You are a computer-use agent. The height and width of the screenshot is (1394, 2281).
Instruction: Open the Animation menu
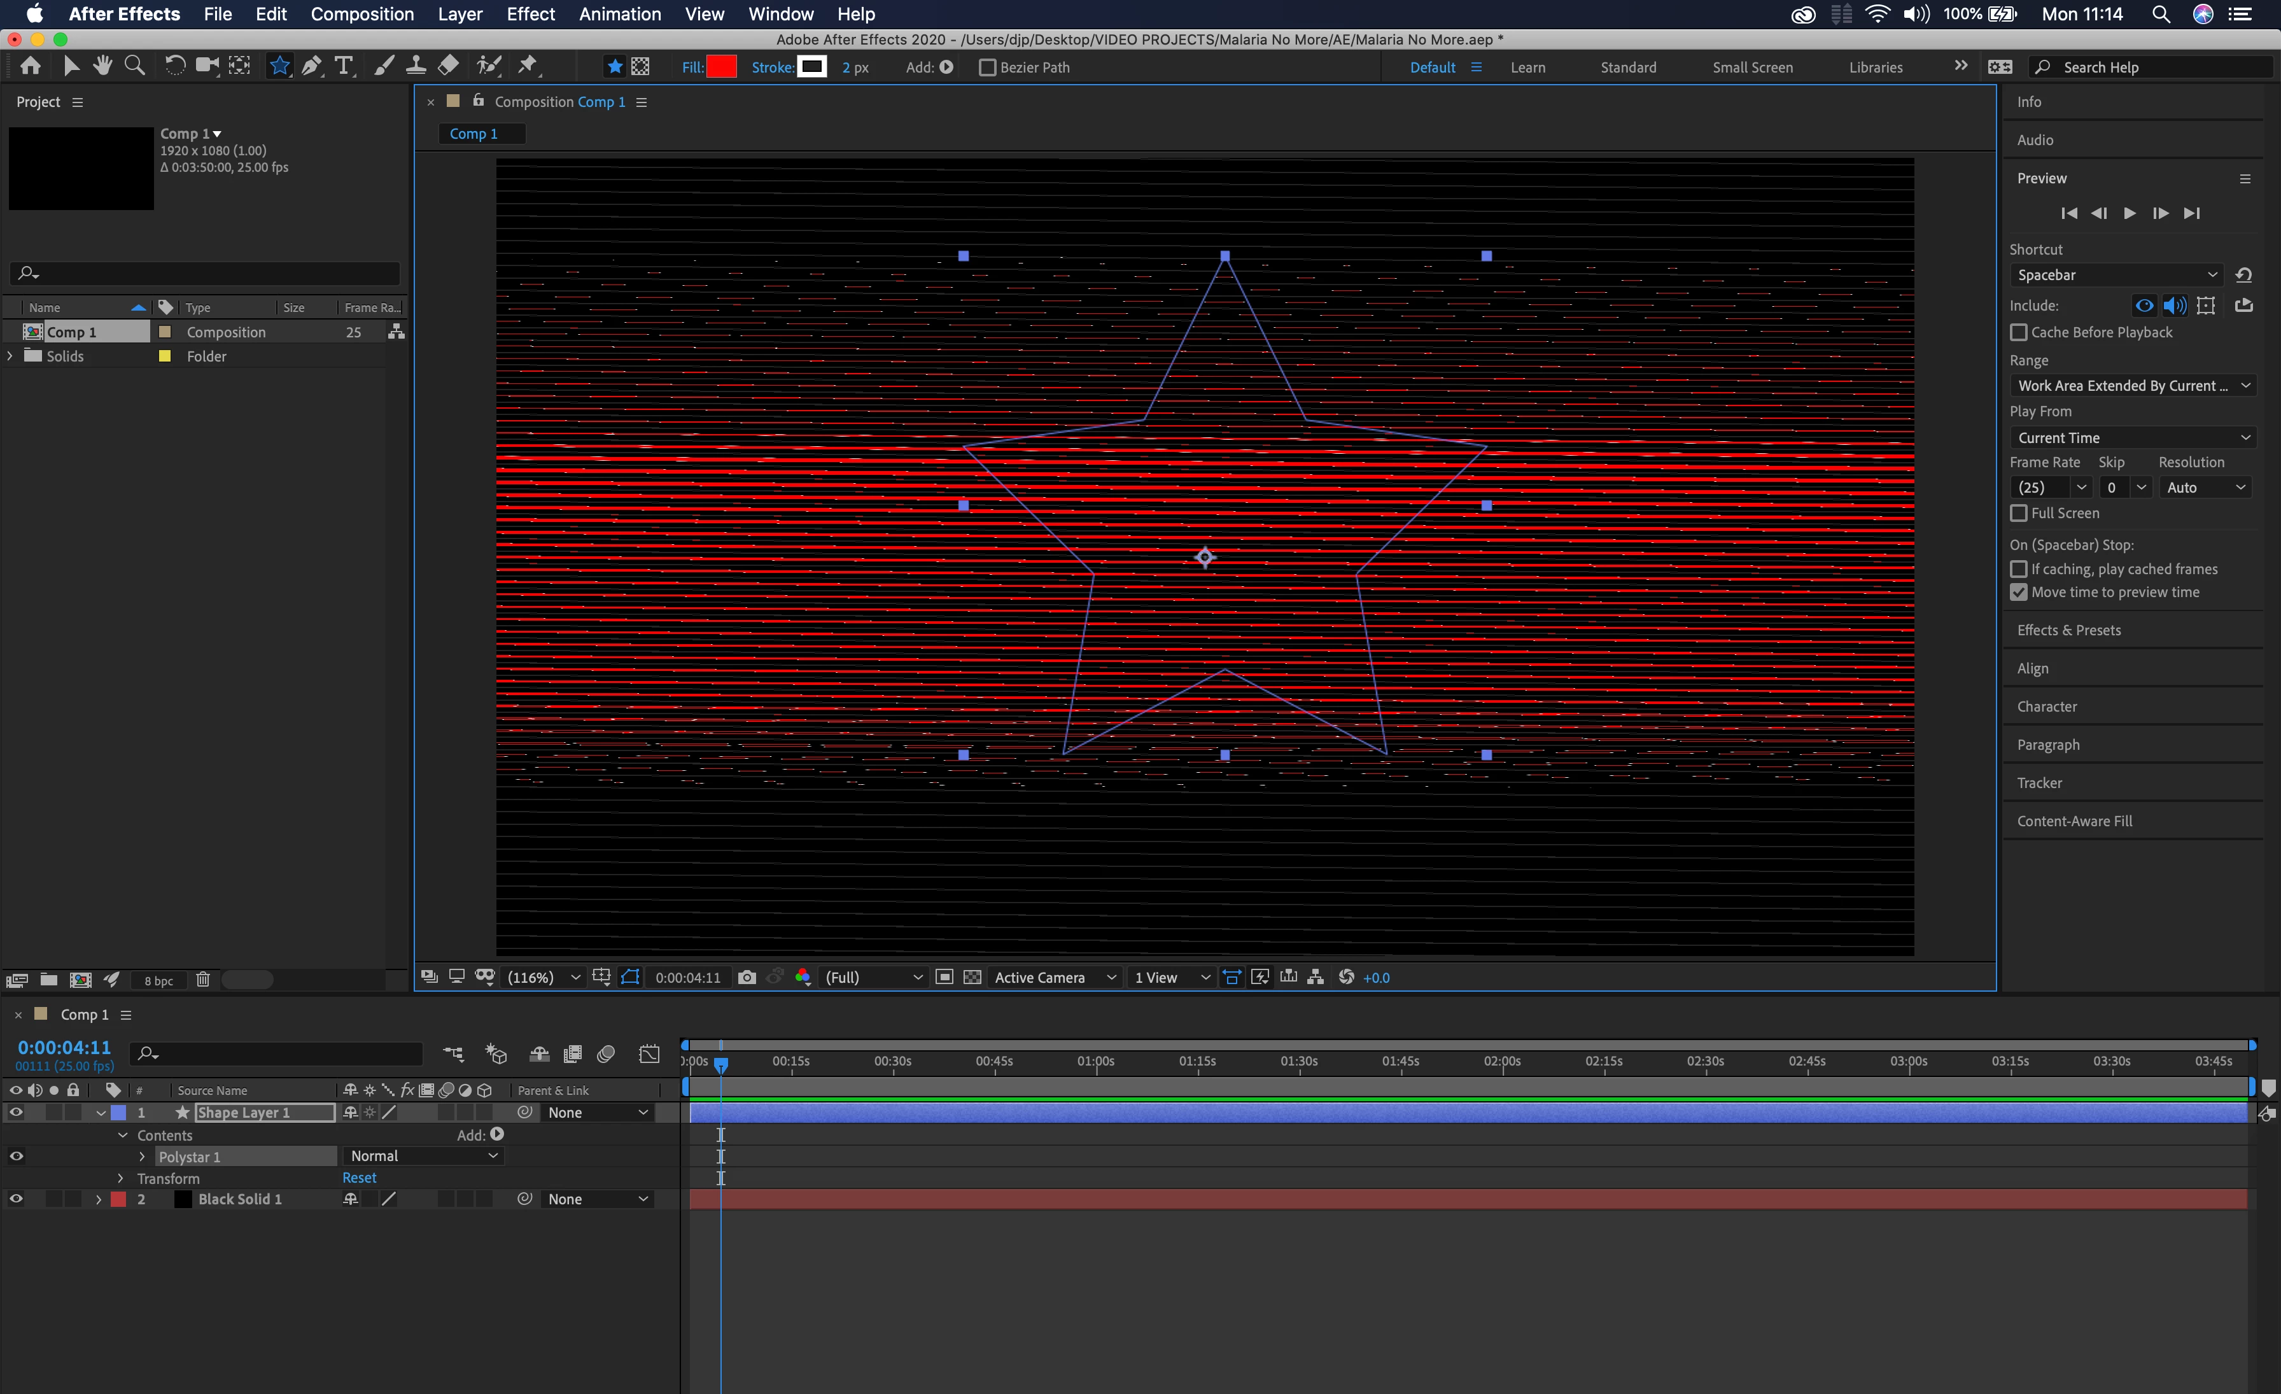pyautogui.click(x=619, y=14)
